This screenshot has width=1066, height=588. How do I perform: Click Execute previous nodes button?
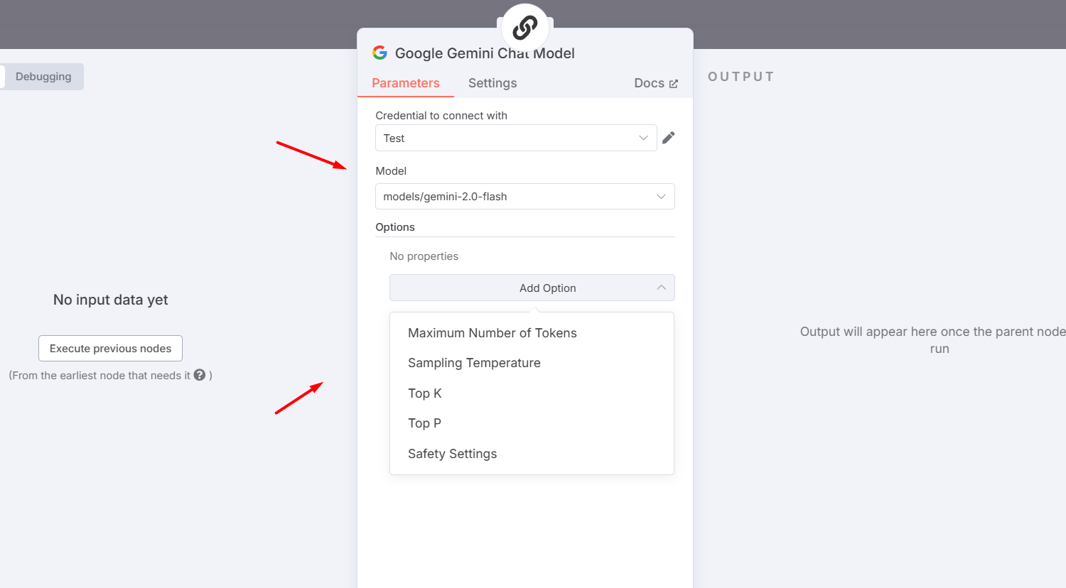110,349
